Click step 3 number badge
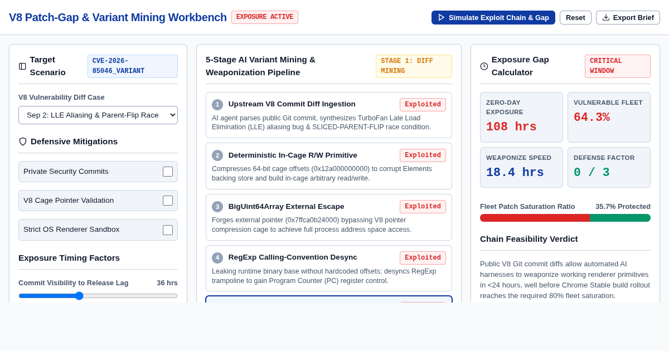Image resolution: width=669 pixels, height=351 pixels. point(217,207)
